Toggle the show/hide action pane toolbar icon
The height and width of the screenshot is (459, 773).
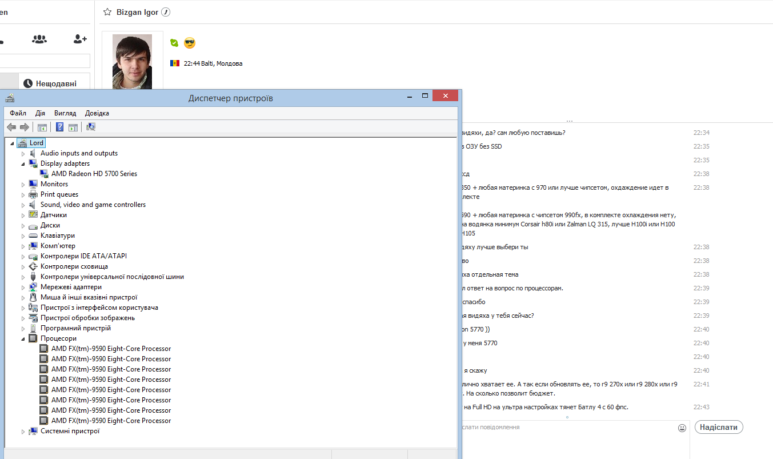[x=73, y=127]
